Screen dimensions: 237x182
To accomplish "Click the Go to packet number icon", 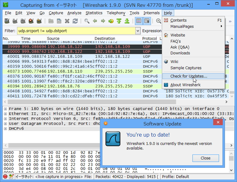I will pyautogui.click(x=111, y=21).
